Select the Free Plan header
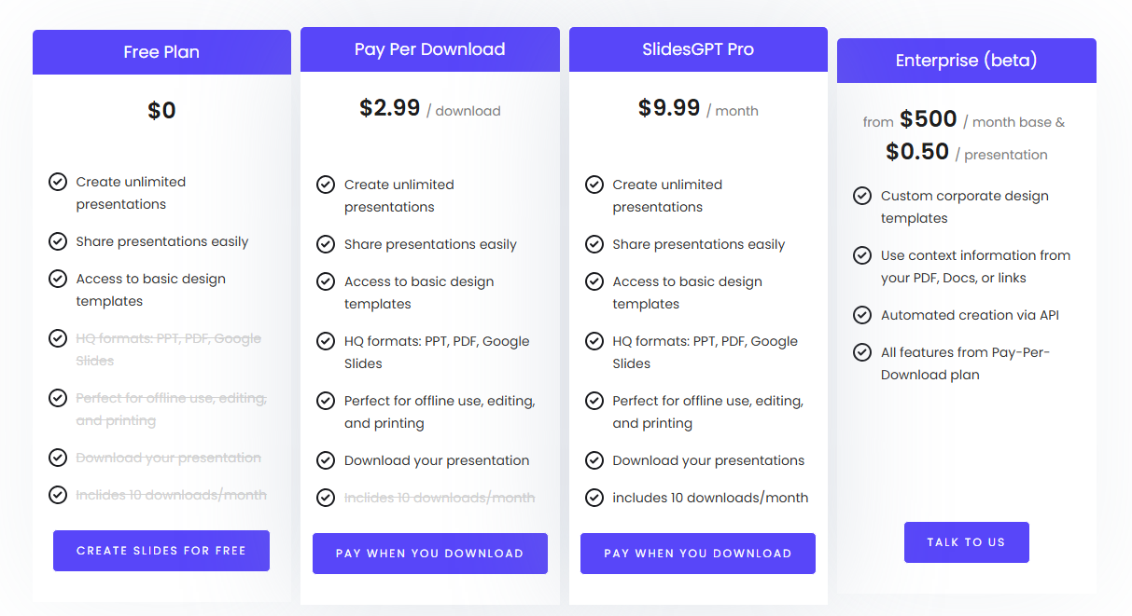1132x616 pixels. [x=161, y=52]
